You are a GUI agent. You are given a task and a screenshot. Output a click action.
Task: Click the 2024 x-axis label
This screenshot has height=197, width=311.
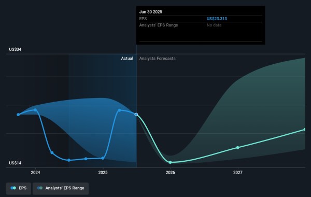(x=35, y=173)
